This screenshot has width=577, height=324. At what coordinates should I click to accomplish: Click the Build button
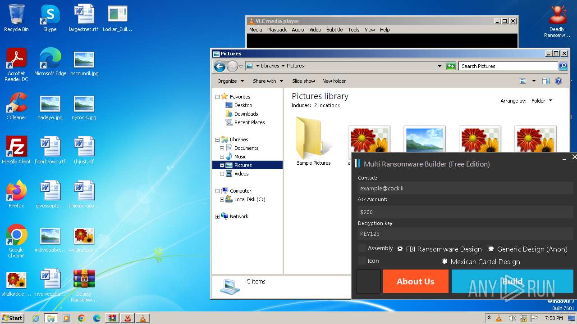(513, 281)
